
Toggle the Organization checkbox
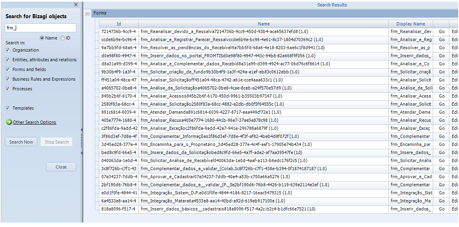coord(8,50)
